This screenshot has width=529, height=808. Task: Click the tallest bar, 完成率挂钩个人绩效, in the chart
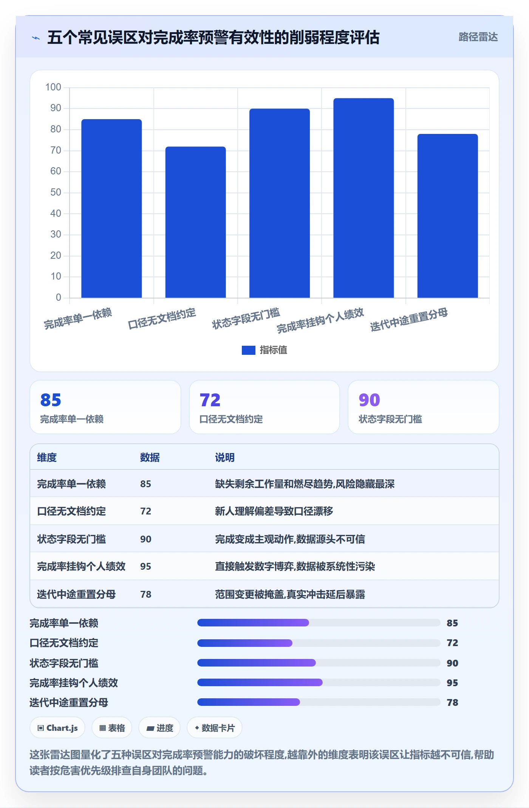pyautogui.click(x=363, y=198)
